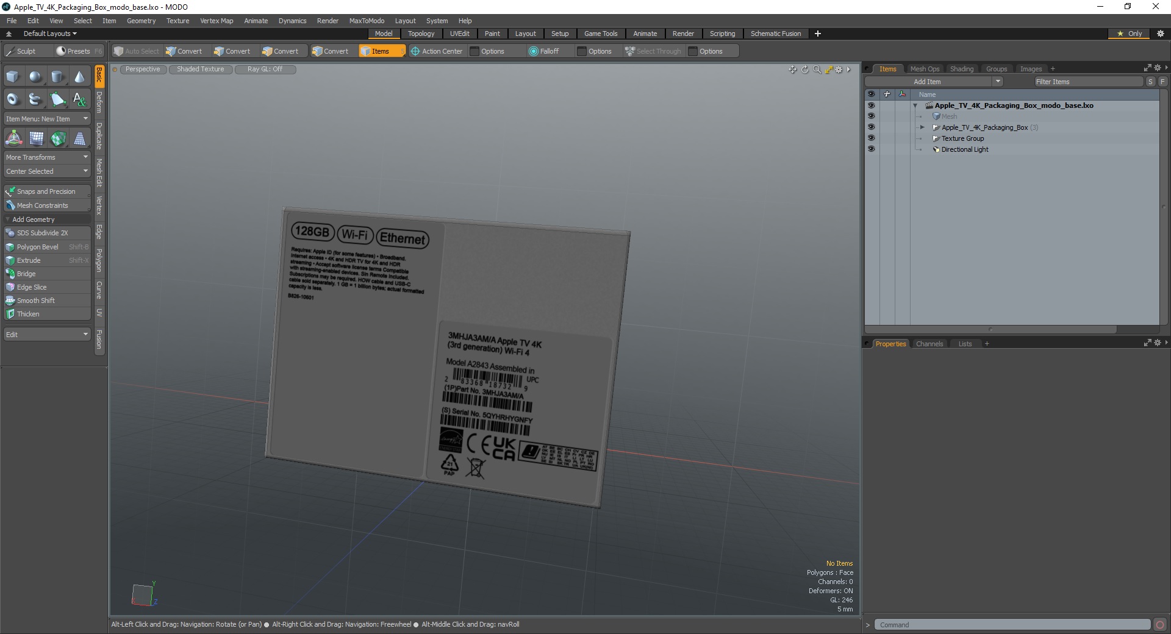Screen dimensions: 1171x634
Task: Open Items panel settings gear
Action: click(1157, 68)
